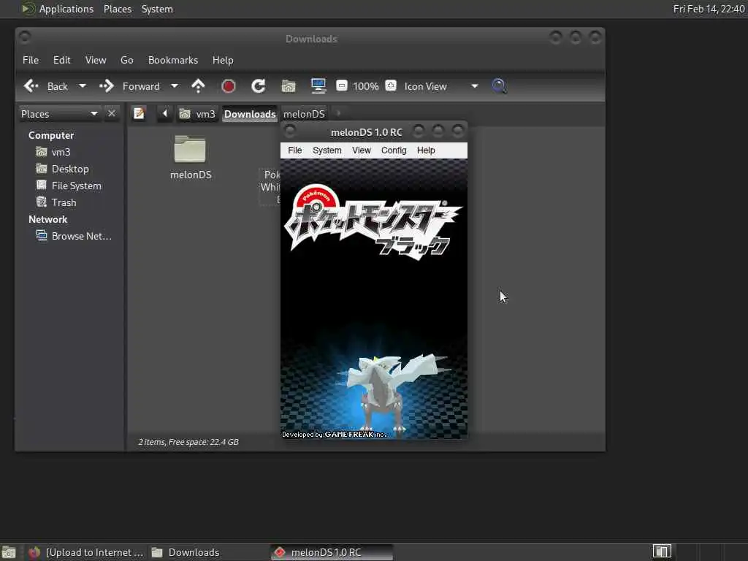The height and width of the screenshot is (561, 748).
Task: Click the Search magnifier icon
Action: pos(499,86)
